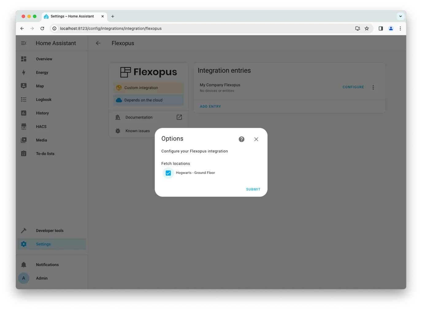
Task: Open help for the Options dialog
Action: coord(242,139)
